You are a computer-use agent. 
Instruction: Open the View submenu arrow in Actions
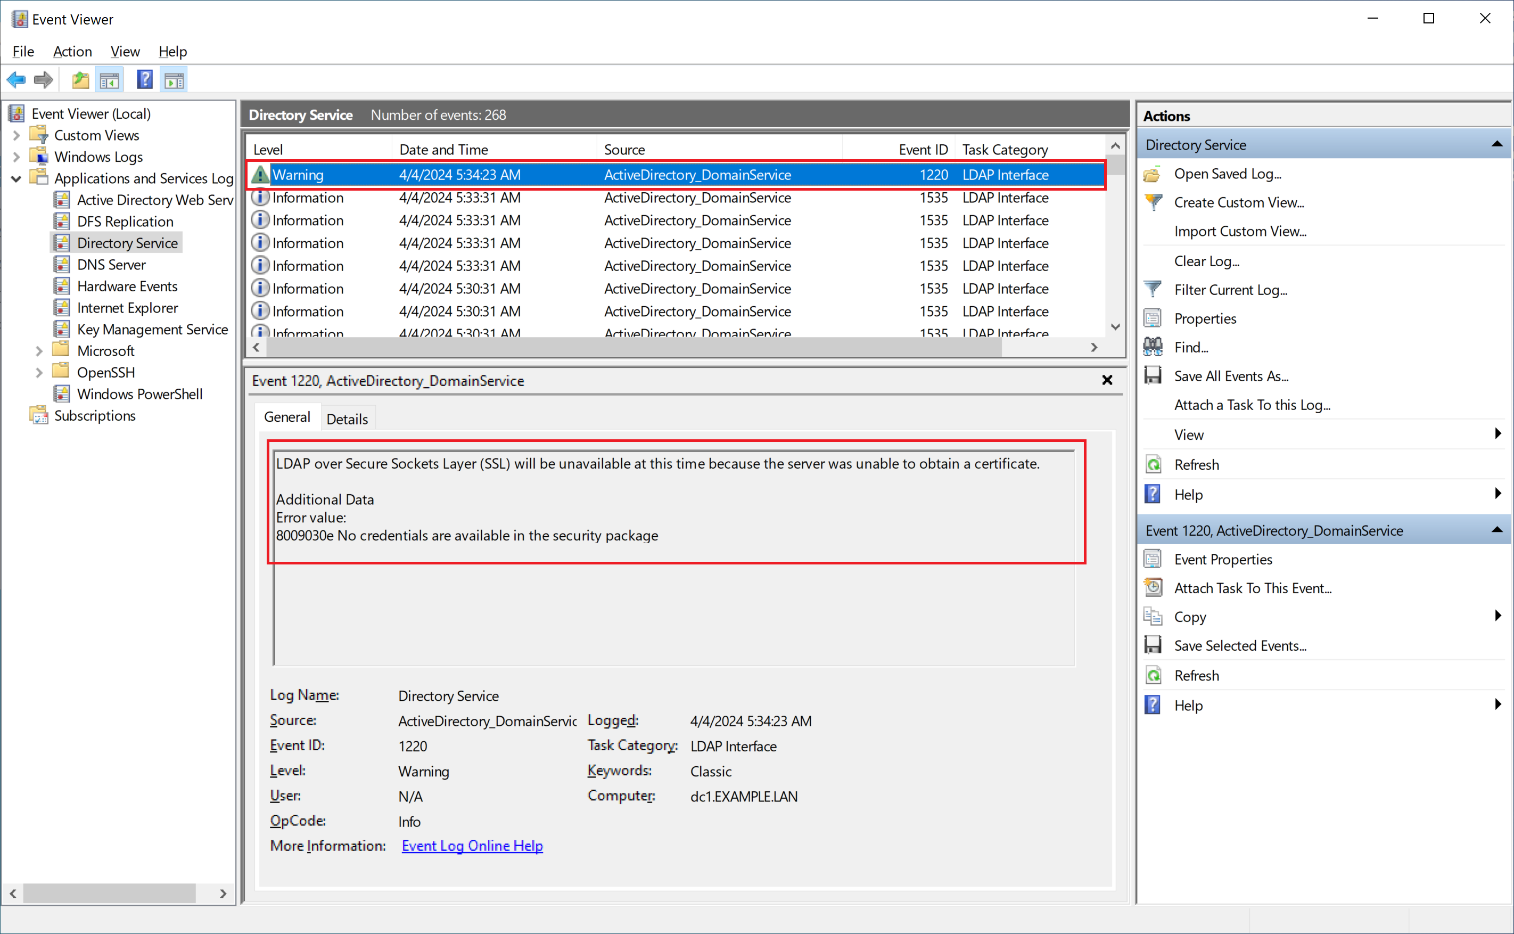(1498, 433)
